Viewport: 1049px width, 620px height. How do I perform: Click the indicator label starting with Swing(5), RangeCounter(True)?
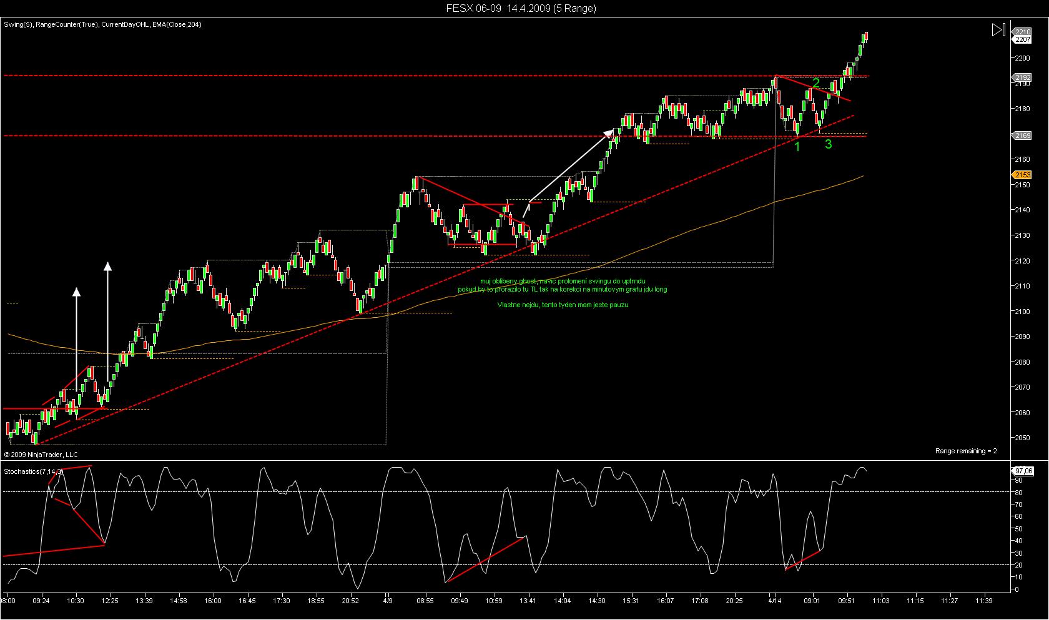[102, 24]
